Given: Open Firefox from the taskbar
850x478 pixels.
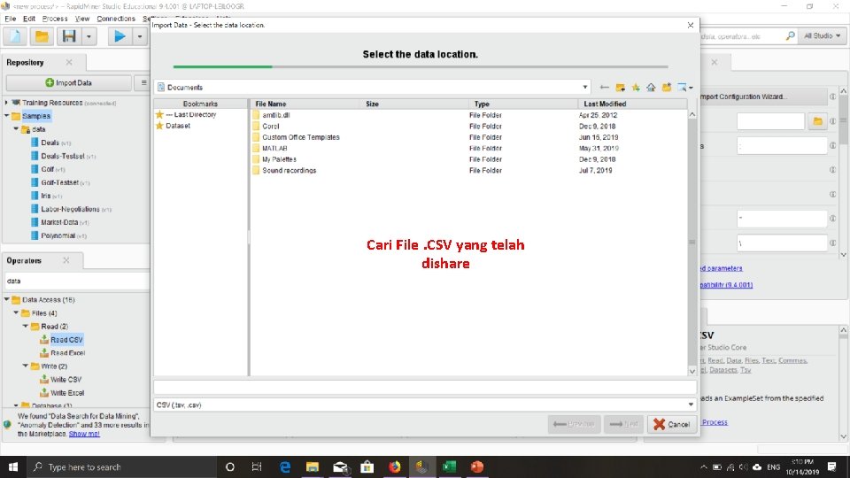Looking at the screenshot, I should click(x=395, y=466).
